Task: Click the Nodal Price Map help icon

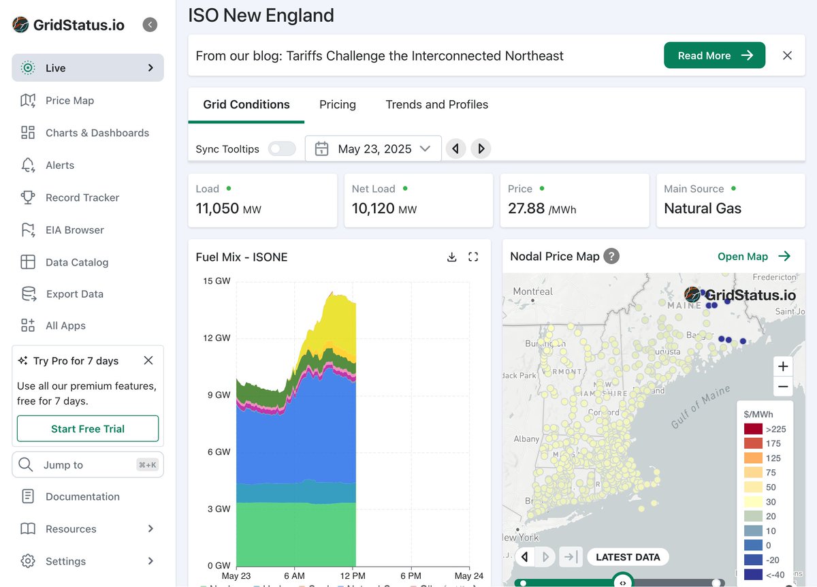Action: 611,257
